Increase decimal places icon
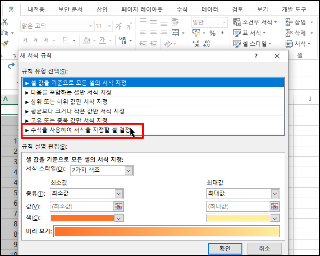Image resolution: width=320 pixels, height=256 pixels. click(x=196, y=44)
